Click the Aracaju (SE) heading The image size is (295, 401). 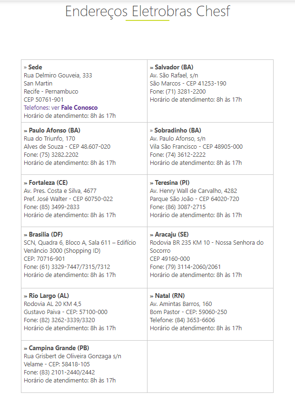click(171, 235)
